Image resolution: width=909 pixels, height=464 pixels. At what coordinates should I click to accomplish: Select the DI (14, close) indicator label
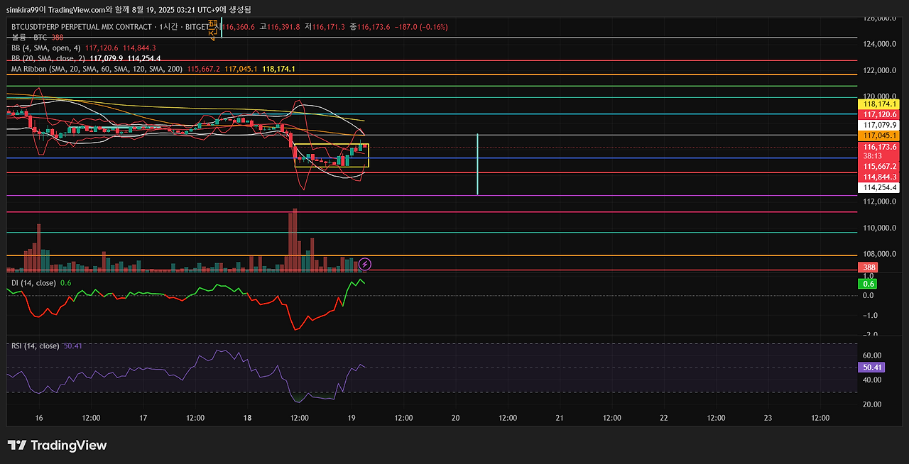(x=33, y=282)
